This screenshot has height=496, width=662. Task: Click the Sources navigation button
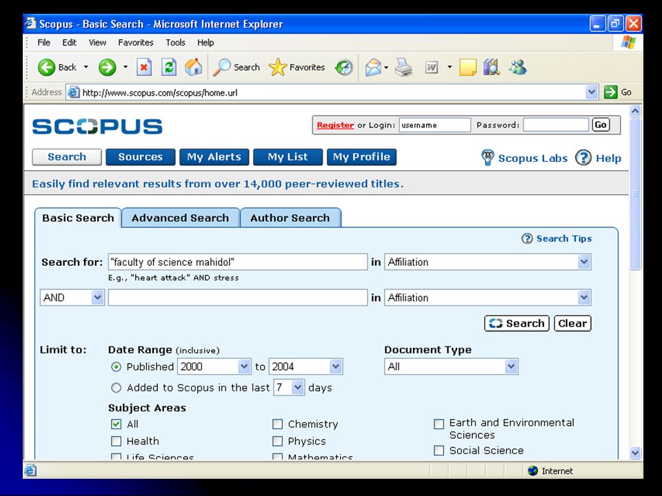pyautogui.click(x=140, y=157)
